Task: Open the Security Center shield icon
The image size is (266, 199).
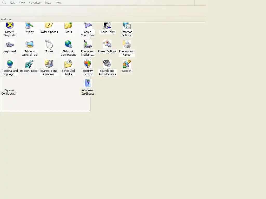Action: coord(88,64)
